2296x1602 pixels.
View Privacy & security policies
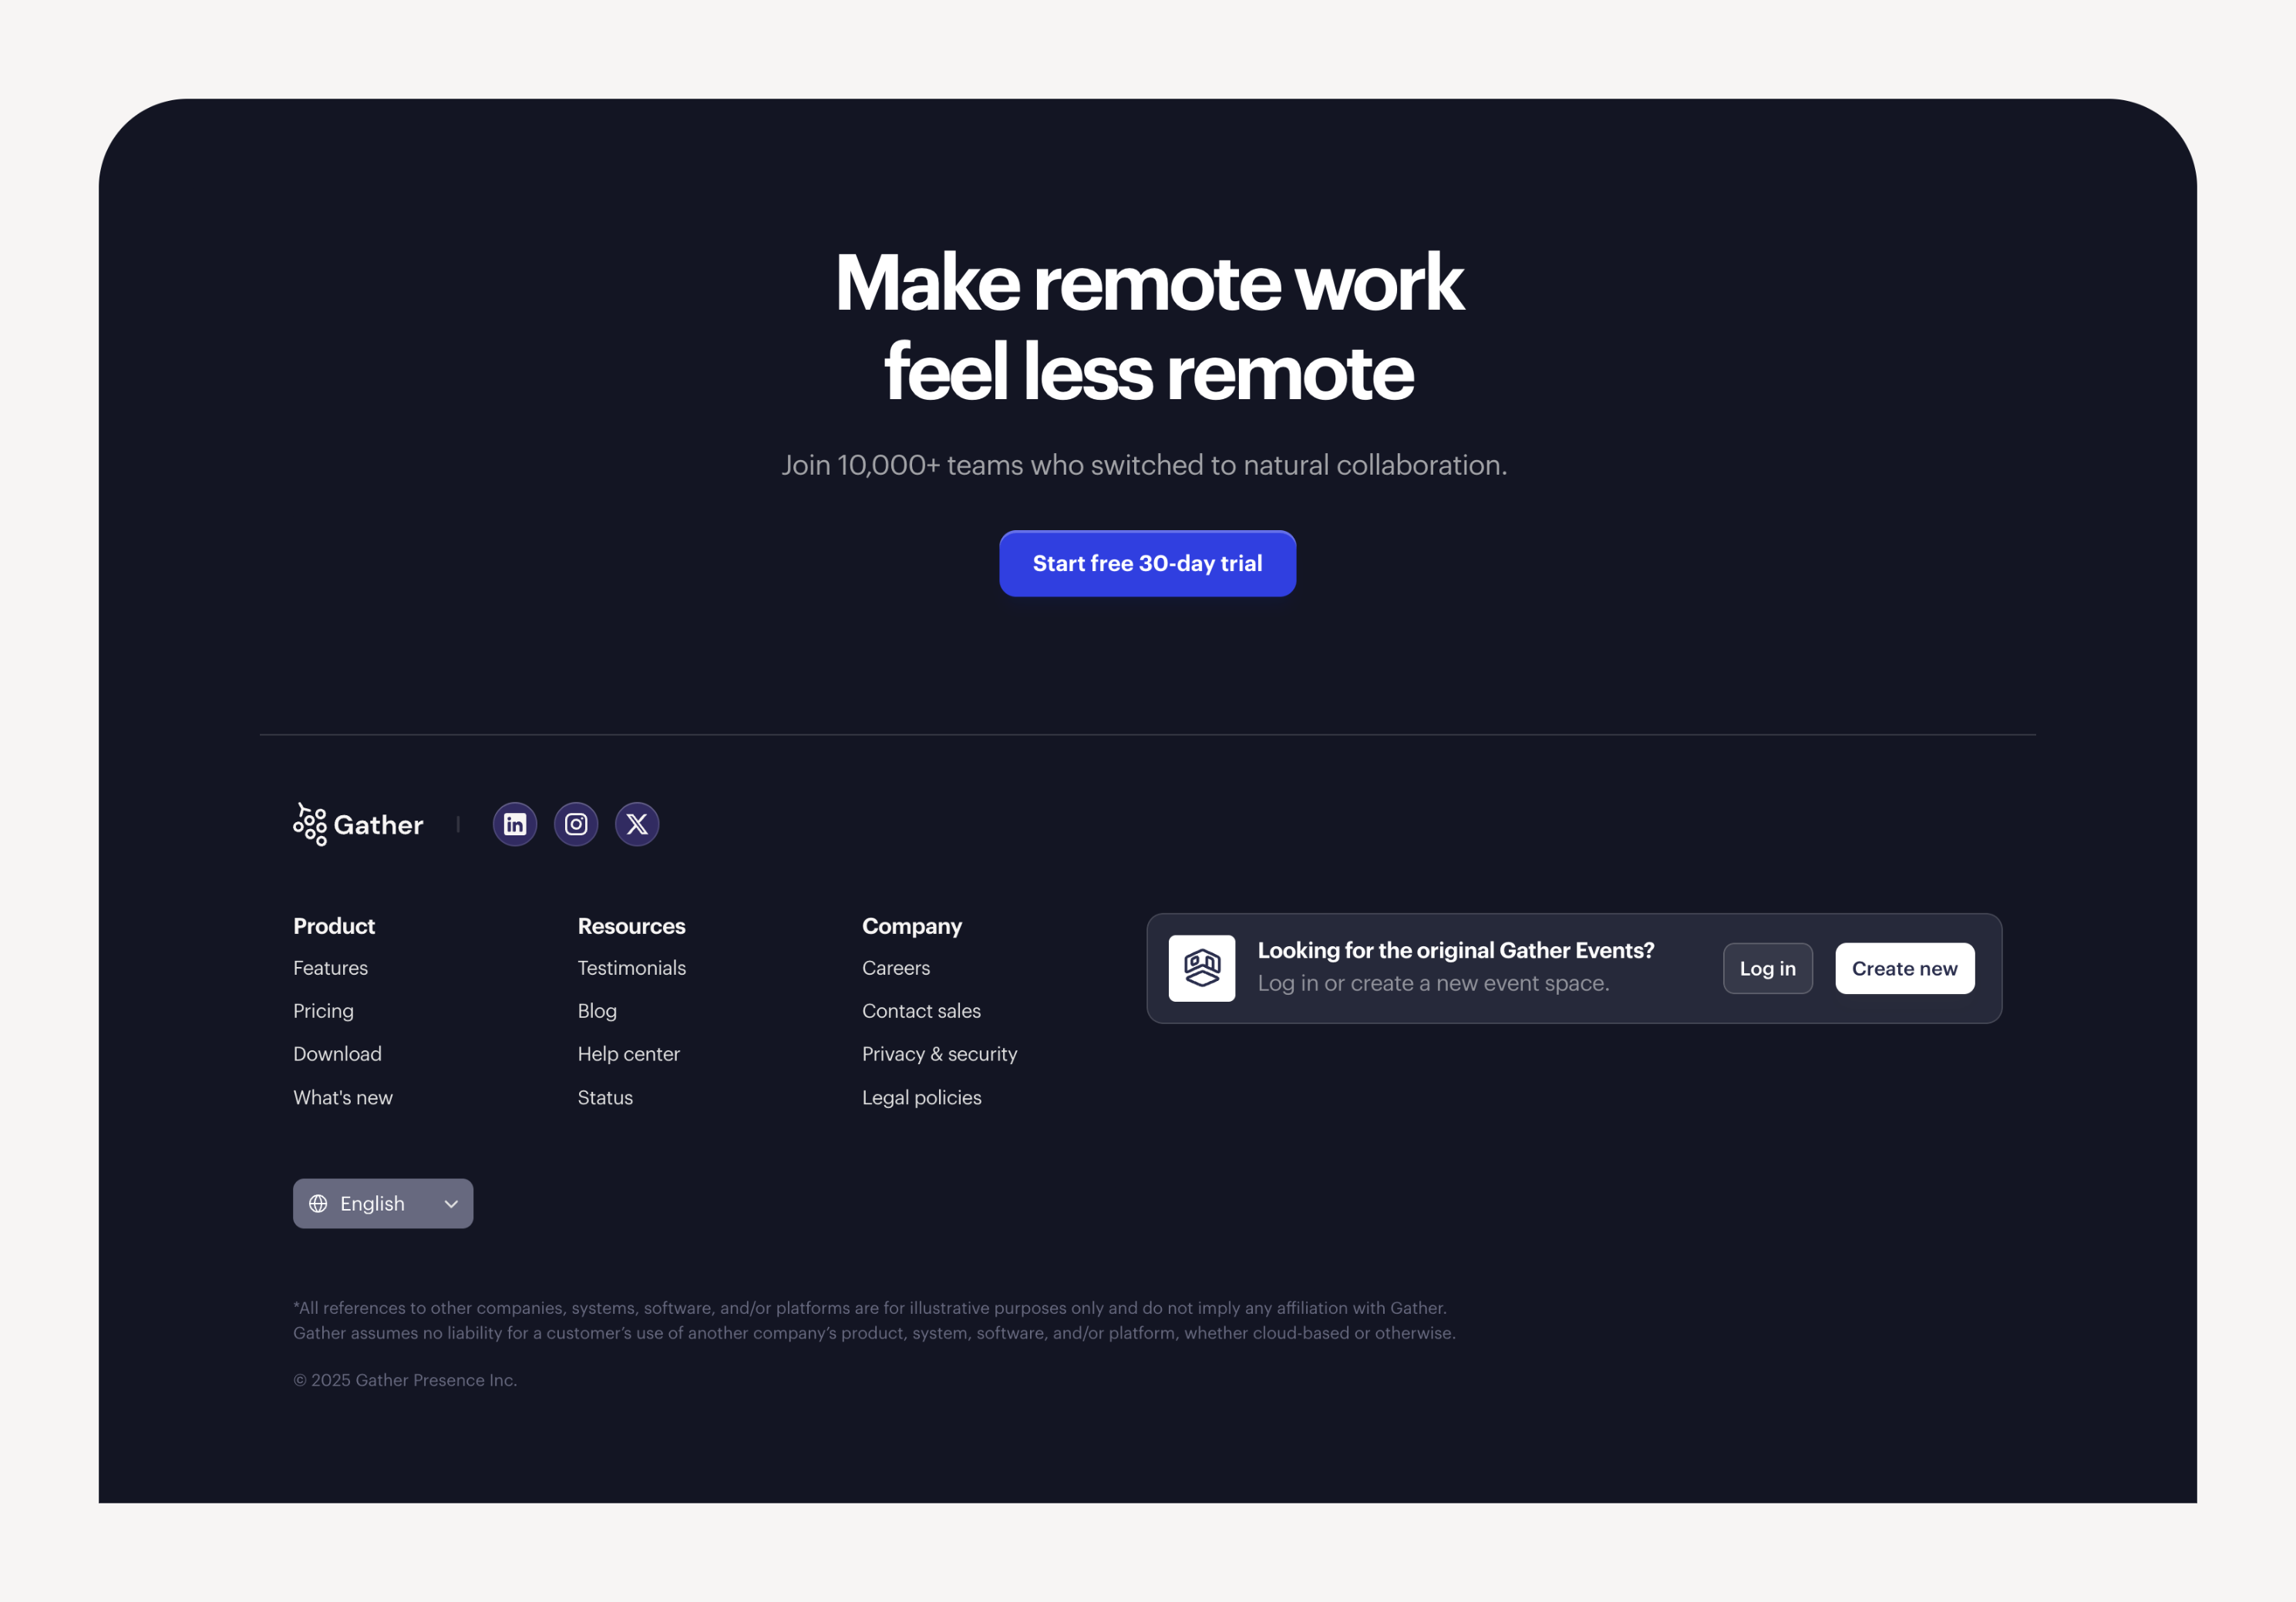coord(940,1053)
